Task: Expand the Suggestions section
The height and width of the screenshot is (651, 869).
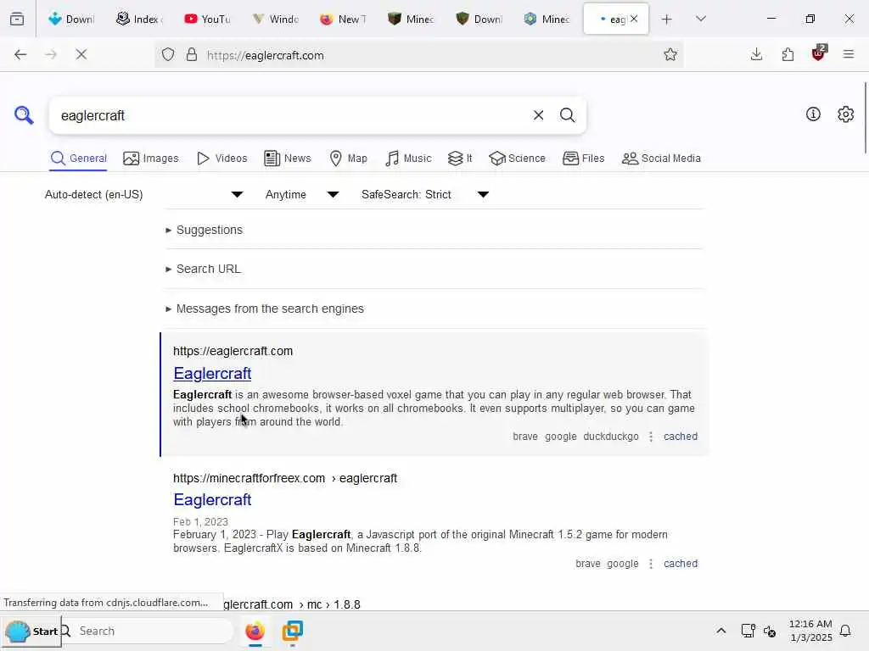Action: [205, 230]
